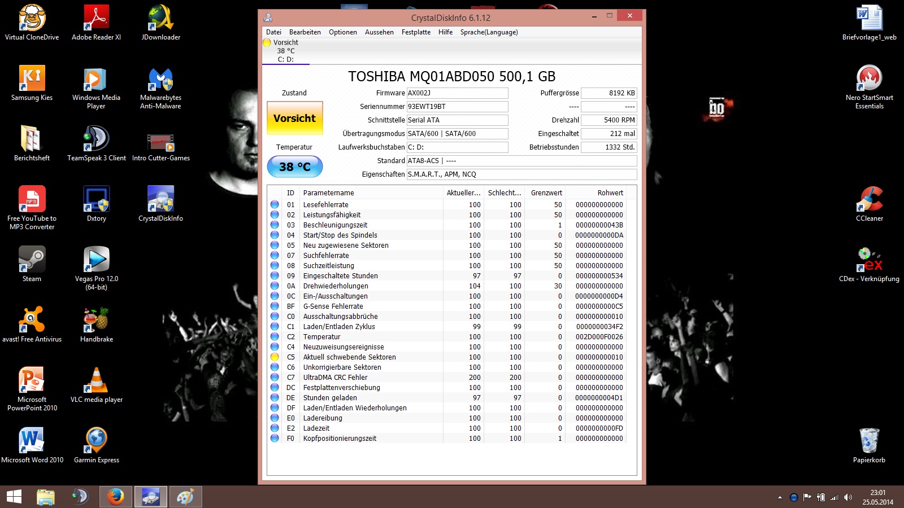Open the Hilfe menu
The image size is (904, 508).
[445, 32]
